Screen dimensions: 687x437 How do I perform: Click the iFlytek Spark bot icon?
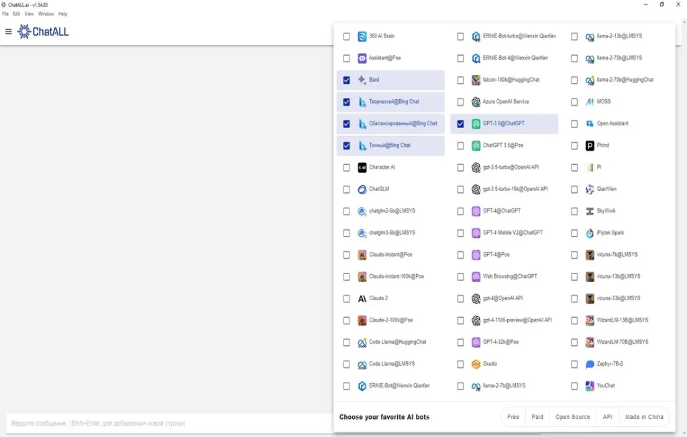[590, 233]
